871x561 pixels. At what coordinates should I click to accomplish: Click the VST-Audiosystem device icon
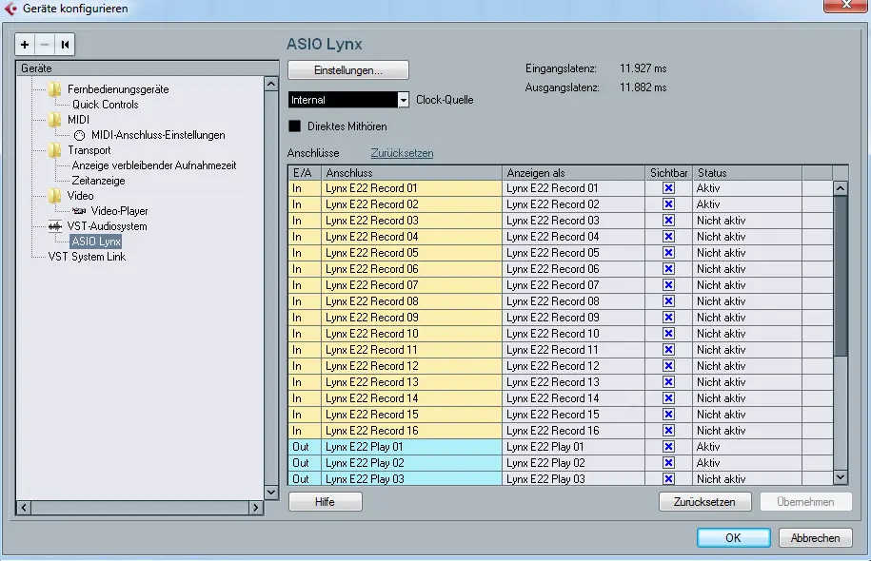55,226
